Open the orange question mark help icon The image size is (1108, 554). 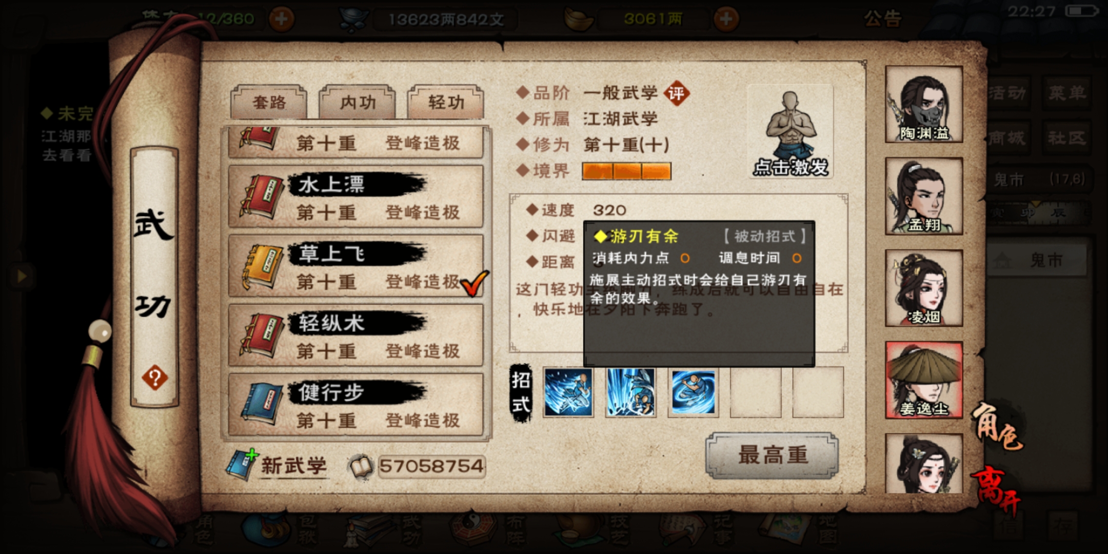[154, 378]
